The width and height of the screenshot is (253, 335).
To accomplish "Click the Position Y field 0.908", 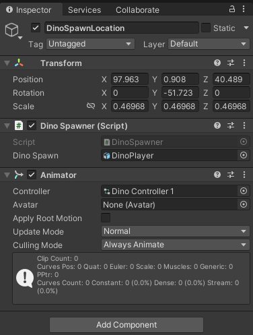I will (x=180, y=79).
